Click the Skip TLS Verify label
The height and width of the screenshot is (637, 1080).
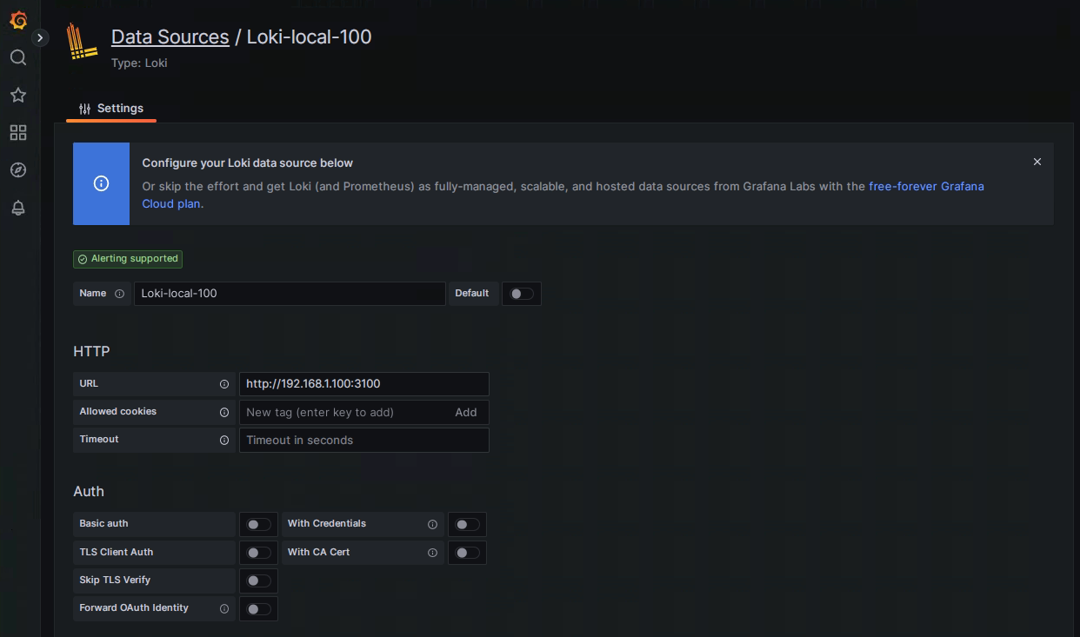click(115, 580)
